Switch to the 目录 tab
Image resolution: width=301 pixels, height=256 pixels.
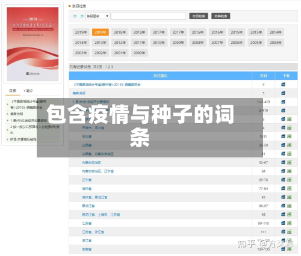pos(13,91)
